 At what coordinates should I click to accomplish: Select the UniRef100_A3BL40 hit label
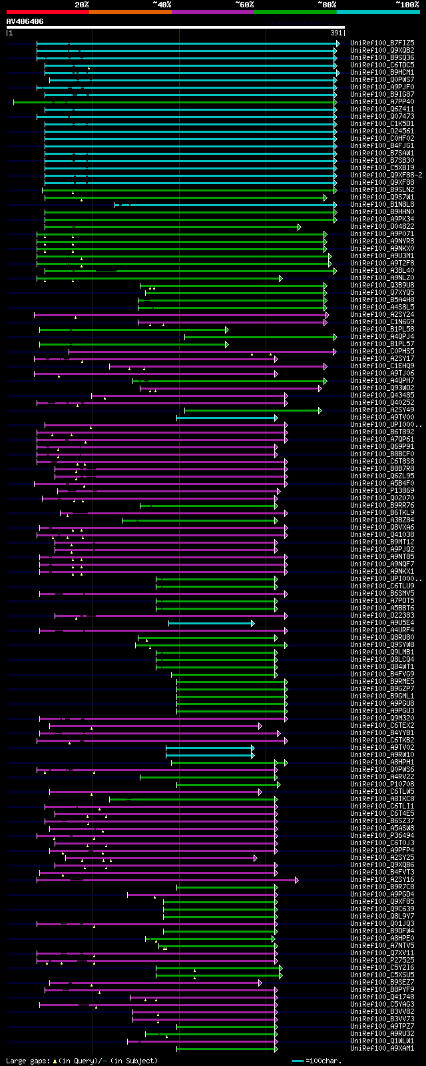(382, 270)
